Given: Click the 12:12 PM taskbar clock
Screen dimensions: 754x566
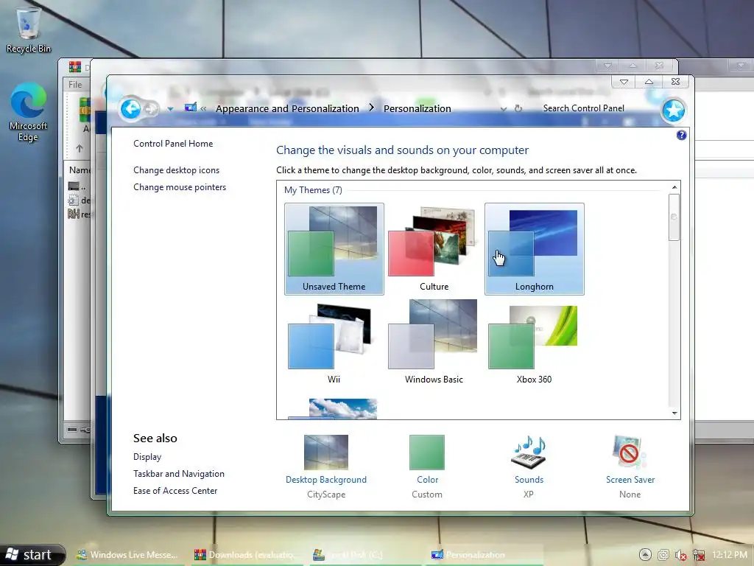Looking at the screenshot, I should (730, 555).
